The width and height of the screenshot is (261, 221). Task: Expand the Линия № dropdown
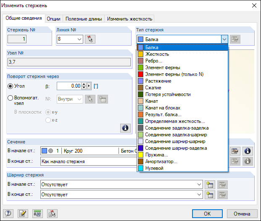click(x=79, y=39)
